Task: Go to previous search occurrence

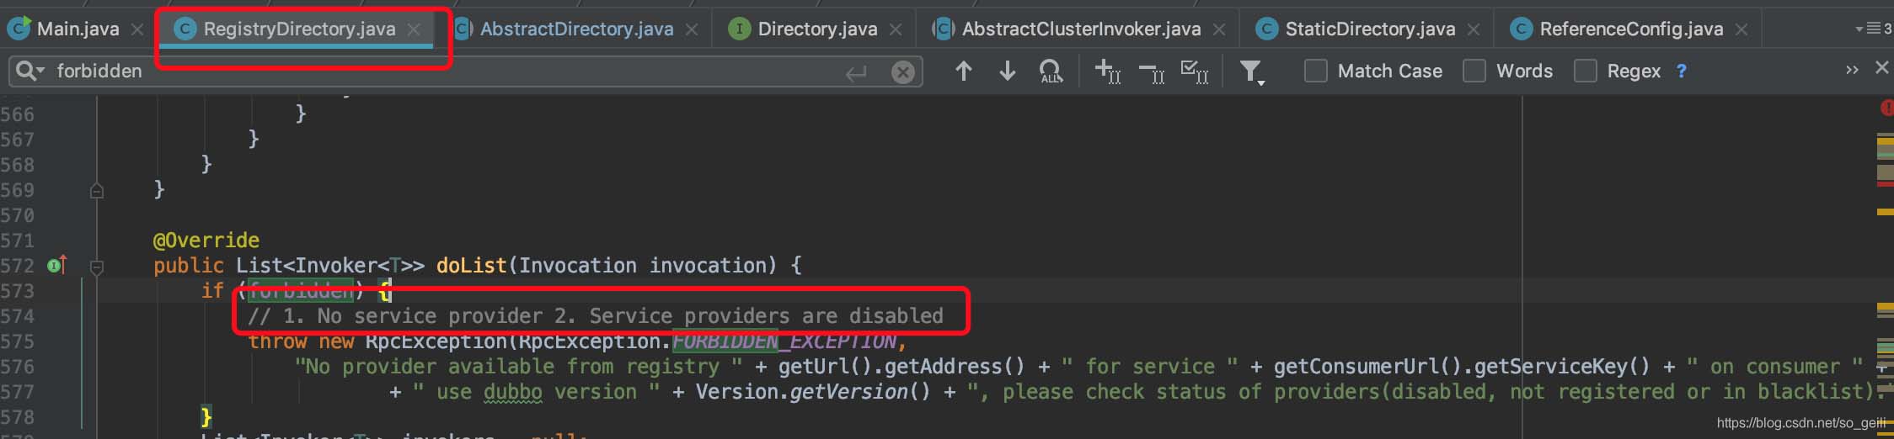Action: 963,71
